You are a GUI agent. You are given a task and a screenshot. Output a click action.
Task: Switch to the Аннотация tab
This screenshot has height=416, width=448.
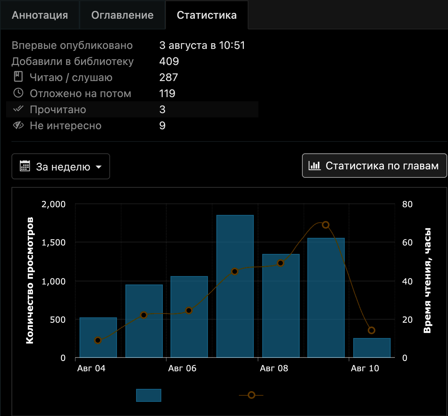click(40, 15)
